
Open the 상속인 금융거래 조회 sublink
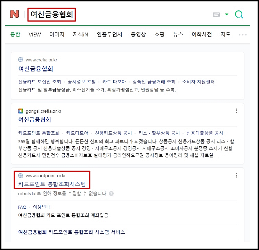154,82
